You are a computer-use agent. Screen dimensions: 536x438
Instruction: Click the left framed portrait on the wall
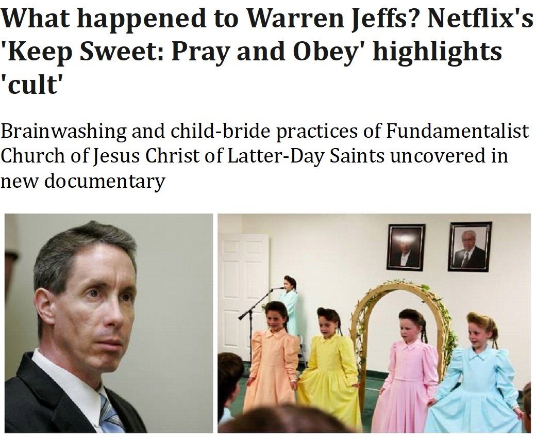pos(406,247)
